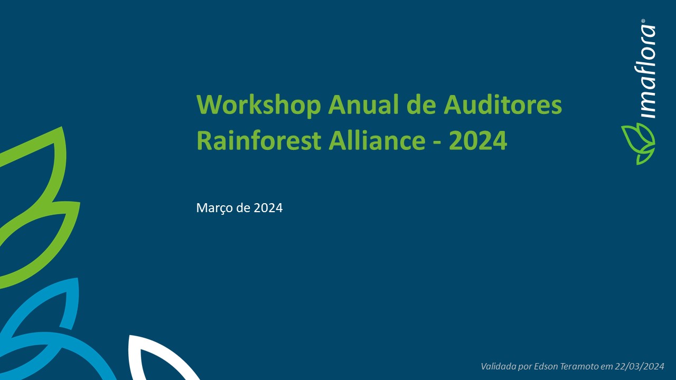Click the word "Alliance" in the title
Image resolution: width=676 pixels, height=380 pixels.
[x=377, y=141]
